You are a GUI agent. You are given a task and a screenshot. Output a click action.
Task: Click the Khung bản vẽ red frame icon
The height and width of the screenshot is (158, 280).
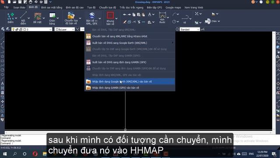click(110, 15)
